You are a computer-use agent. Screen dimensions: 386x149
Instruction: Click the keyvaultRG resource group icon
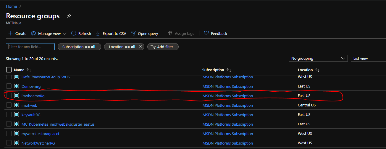click(x=17, y=115)
